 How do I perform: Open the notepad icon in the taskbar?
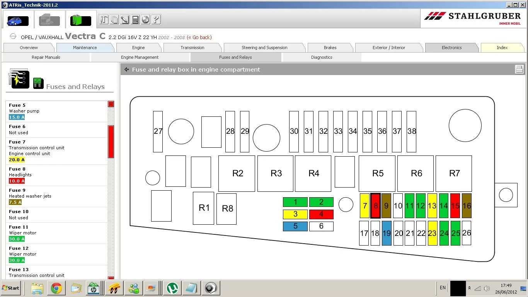192,288
